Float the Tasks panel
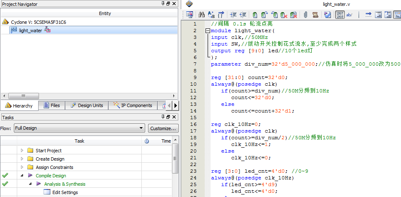 coord(168,117)
